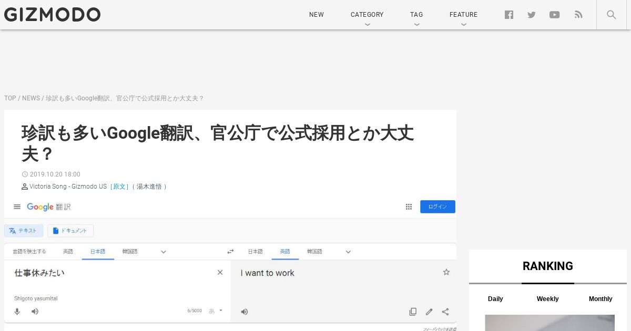Switch ranking to Weekly tab
Image resolution: width=631 pixels, height=331 pixels.
[x=547, y=299]
